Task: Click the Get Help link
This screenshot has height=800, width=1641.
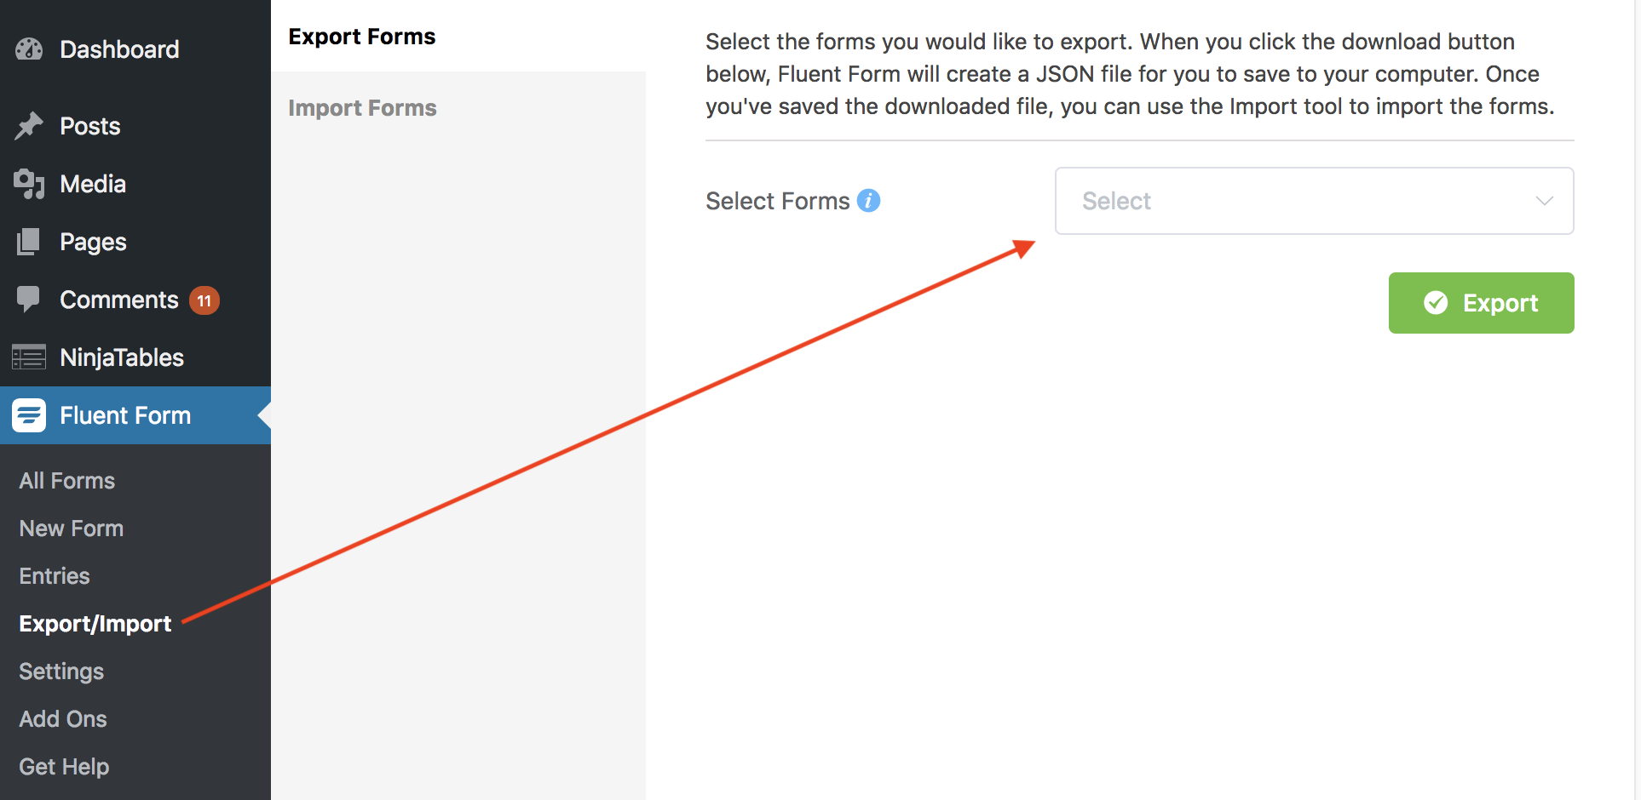Action: [x=64, y=767]
